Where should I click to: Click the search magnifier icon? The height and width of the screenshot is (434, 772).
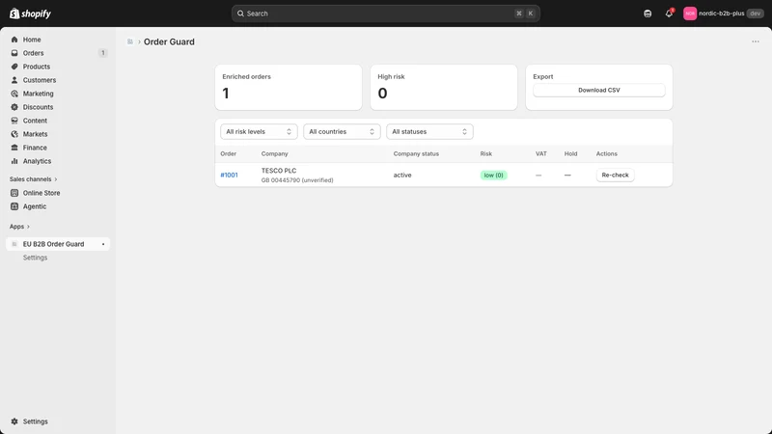(x=240, y=14)
